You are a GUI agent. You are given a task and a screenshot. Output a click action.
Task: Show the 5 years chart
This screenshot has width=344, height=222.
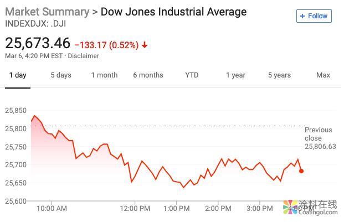(x=279, y=75)
